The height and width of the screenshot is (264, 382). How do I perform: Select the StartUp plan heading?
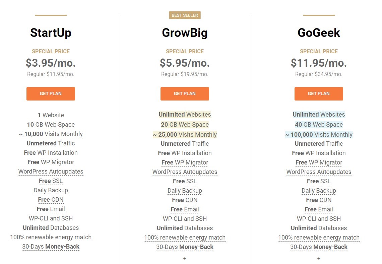click(51, 33)
